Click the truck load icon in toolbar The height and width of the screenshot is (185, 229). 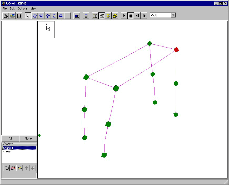pos(77,16)
